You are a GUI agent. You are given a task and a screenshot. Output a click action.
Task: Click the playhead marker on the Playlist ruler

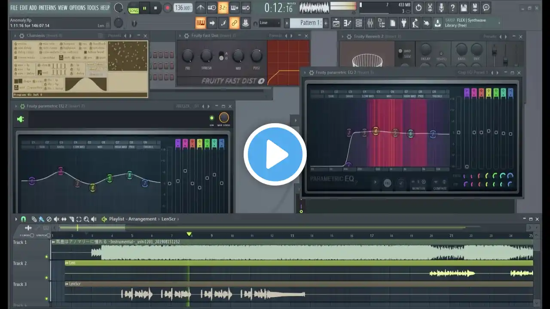189,234
